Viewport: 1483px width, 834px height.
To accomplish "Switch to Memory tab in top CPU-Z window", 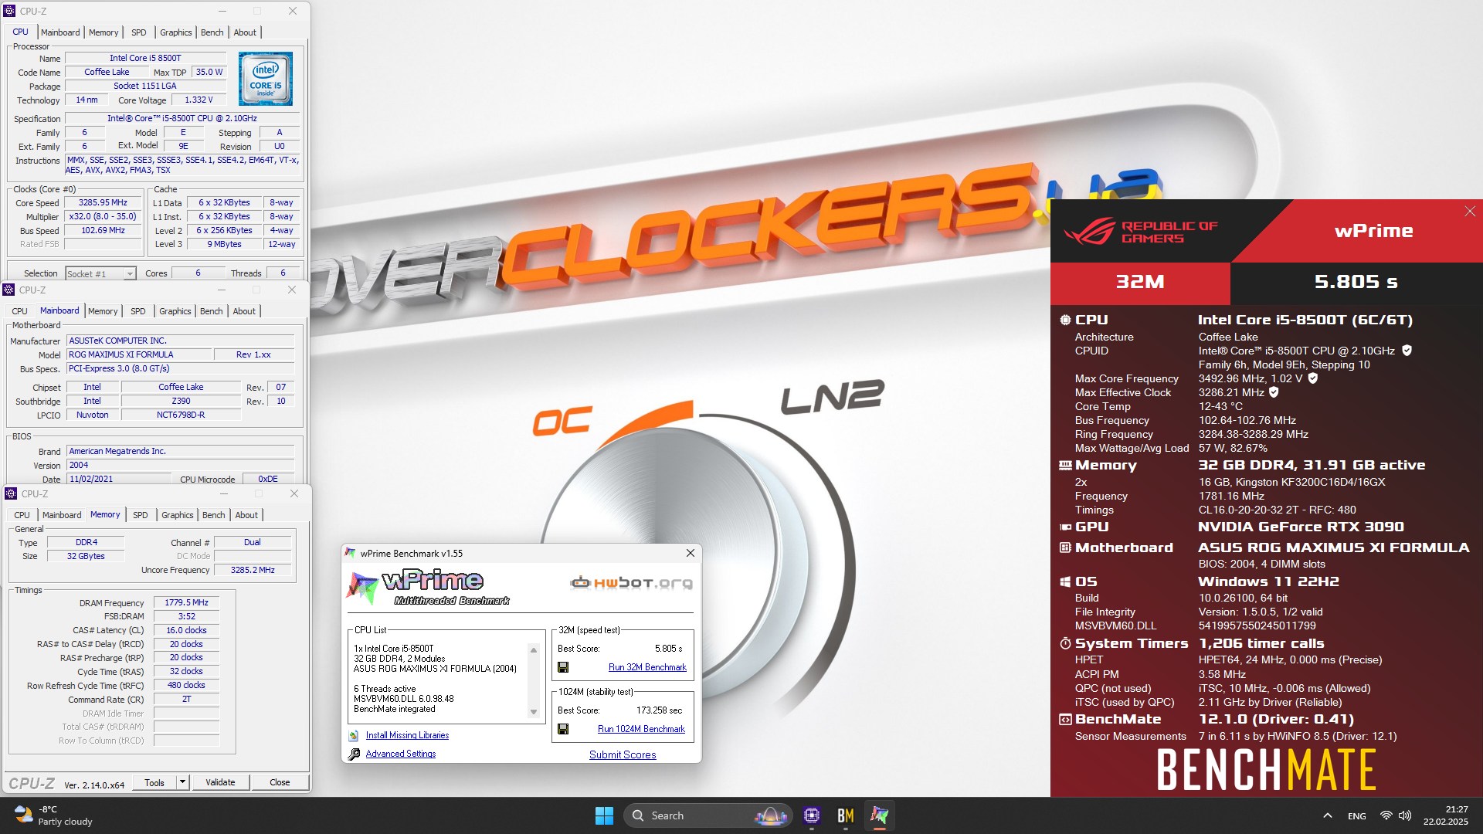I will point(104,32).
